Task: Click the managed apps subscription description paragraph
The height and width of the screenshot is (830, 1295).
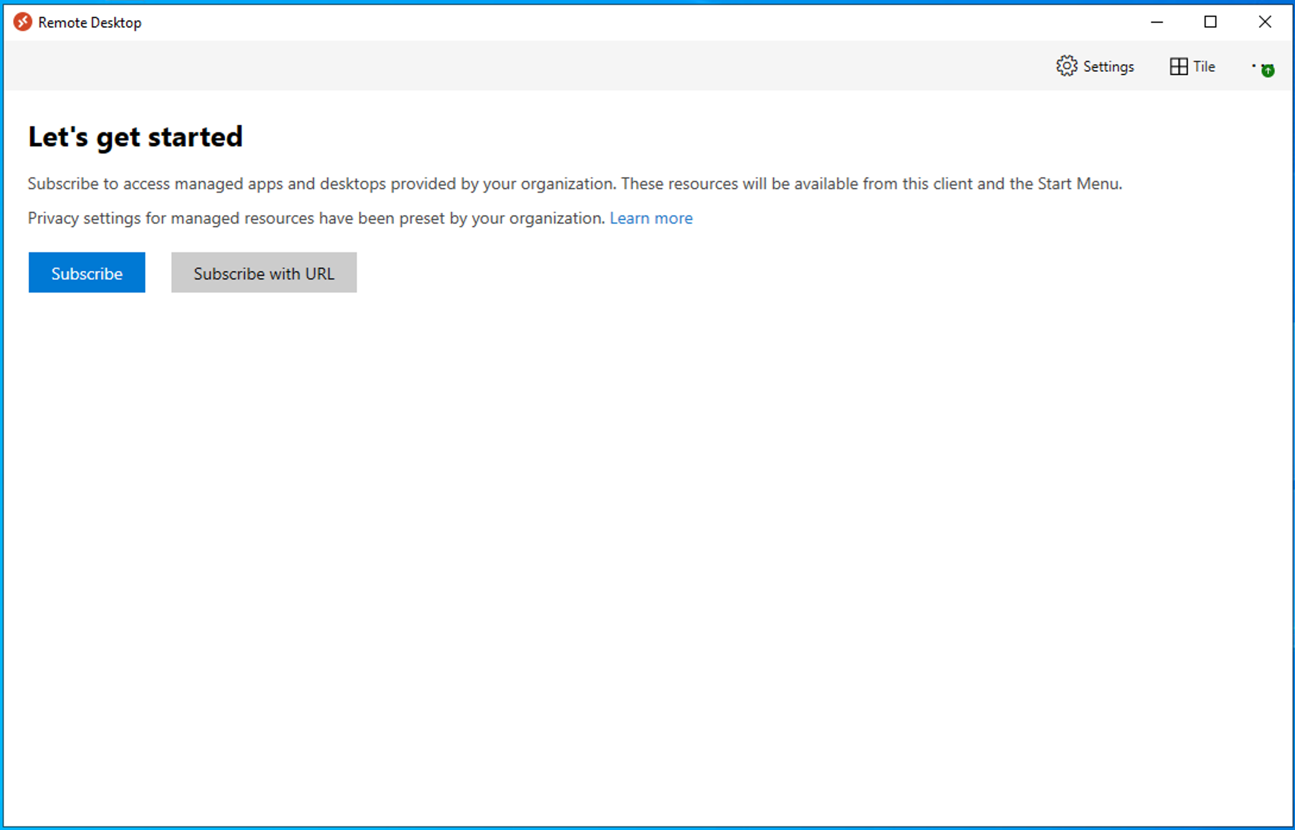Action: click(x=574, y=184)
